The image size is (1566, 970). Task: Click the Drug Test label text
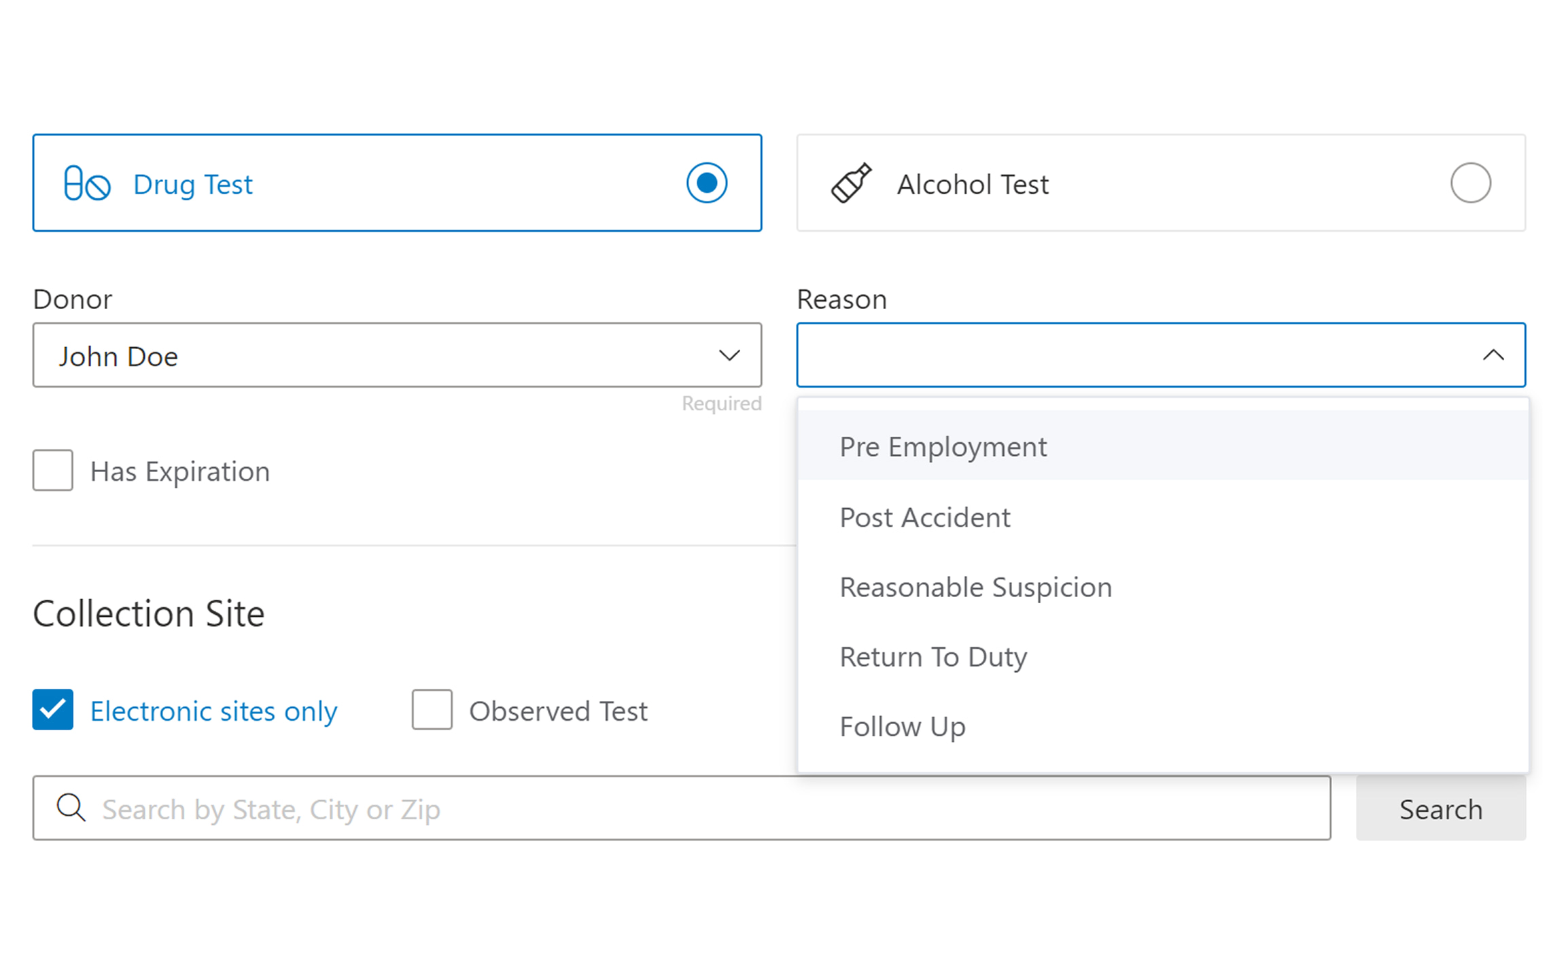pyautogui.click(x=193, y=184)
